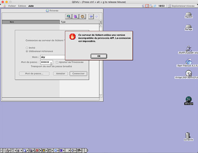Select the Netscape desktop icon
Screen dimensions: 198x153
189,100
